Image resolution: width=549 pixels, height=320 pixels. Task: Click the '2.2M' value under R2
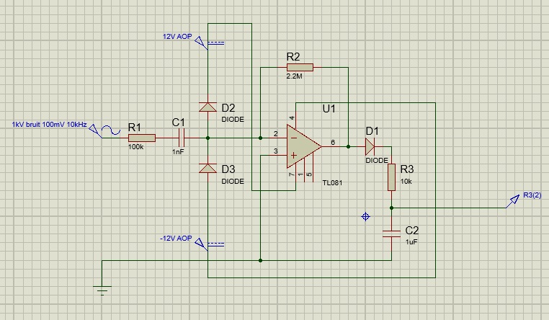pos(294,76)
